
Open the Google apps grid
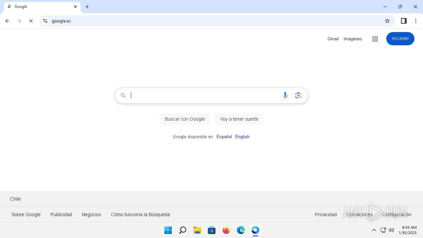pyautogui.click(x=375, y=39)
